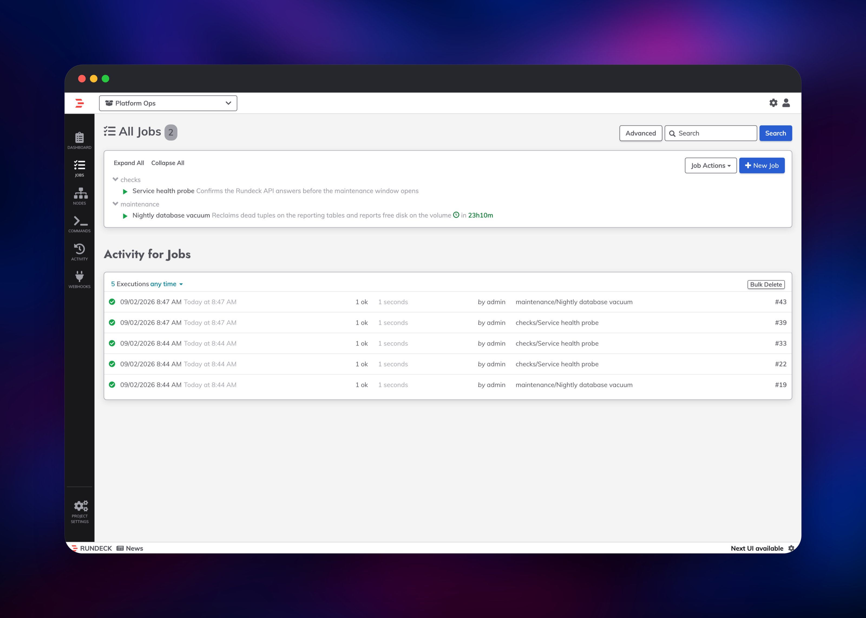The height and width of the screenshot is (618, 866).
Task: Click the News icon in footer
Action: tap(120, 548)
